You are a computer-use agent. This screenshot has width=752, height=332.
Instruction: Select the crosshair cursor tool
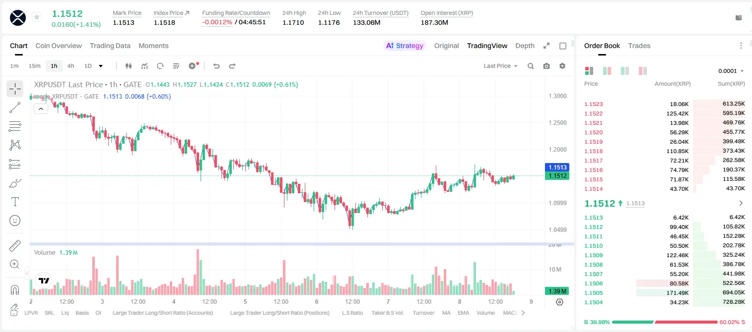click(x=15, y=89)
